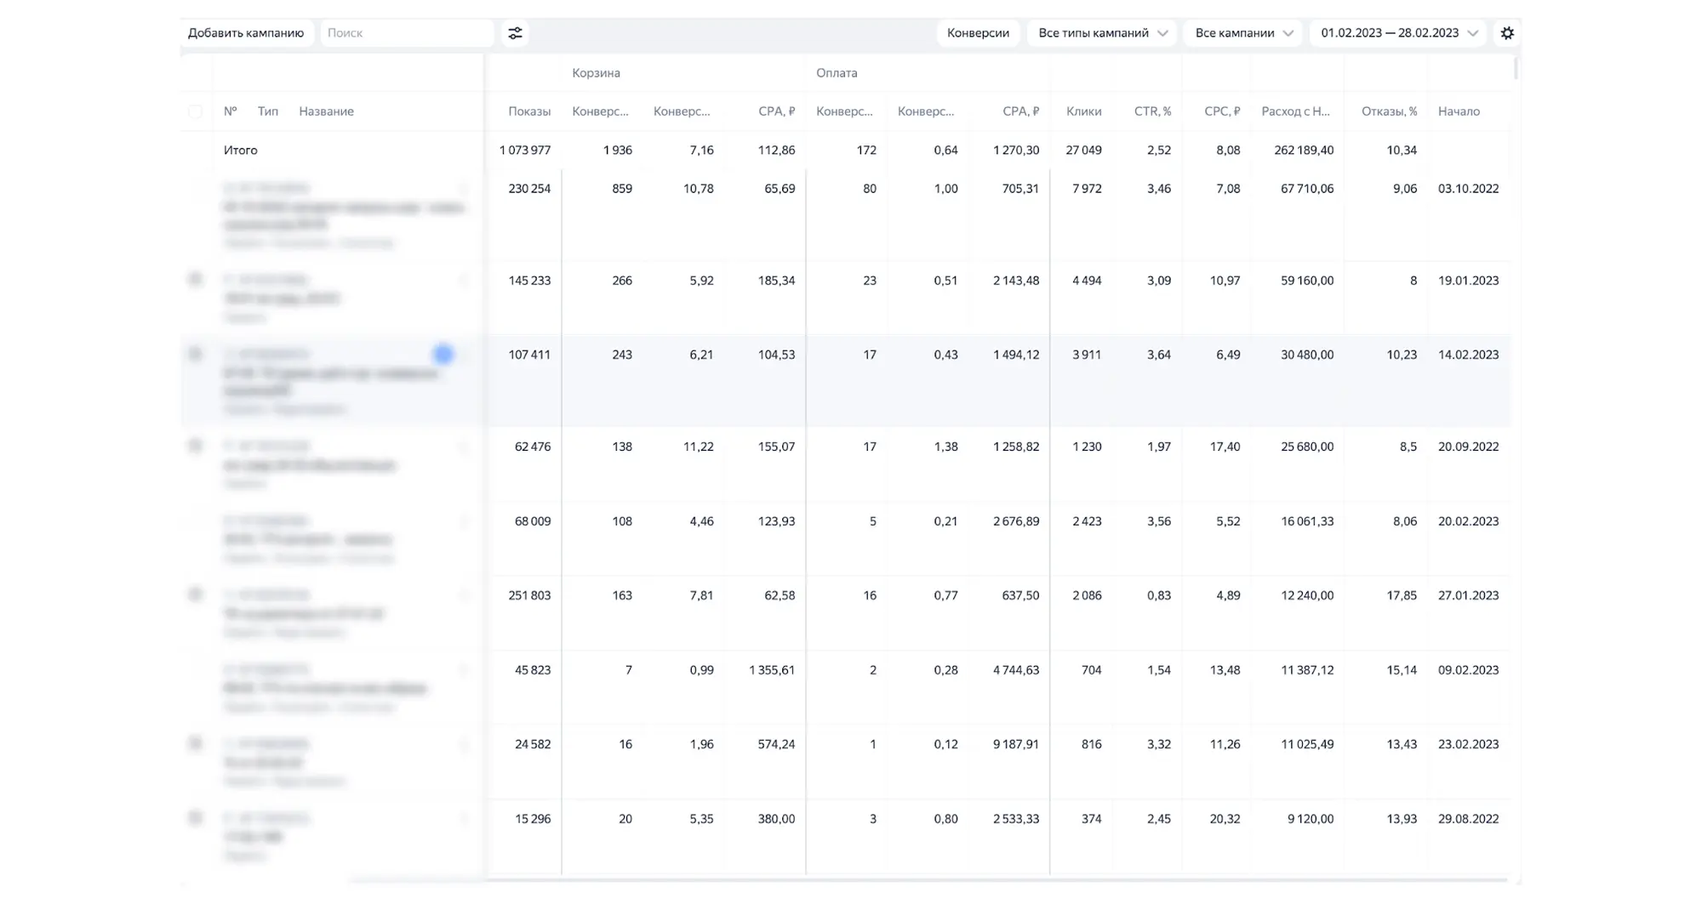Click the blue circle indicator in the highlighted row
Image resolution: width=1702 pixels, height=904 pixels.
[x=443, y=355]
